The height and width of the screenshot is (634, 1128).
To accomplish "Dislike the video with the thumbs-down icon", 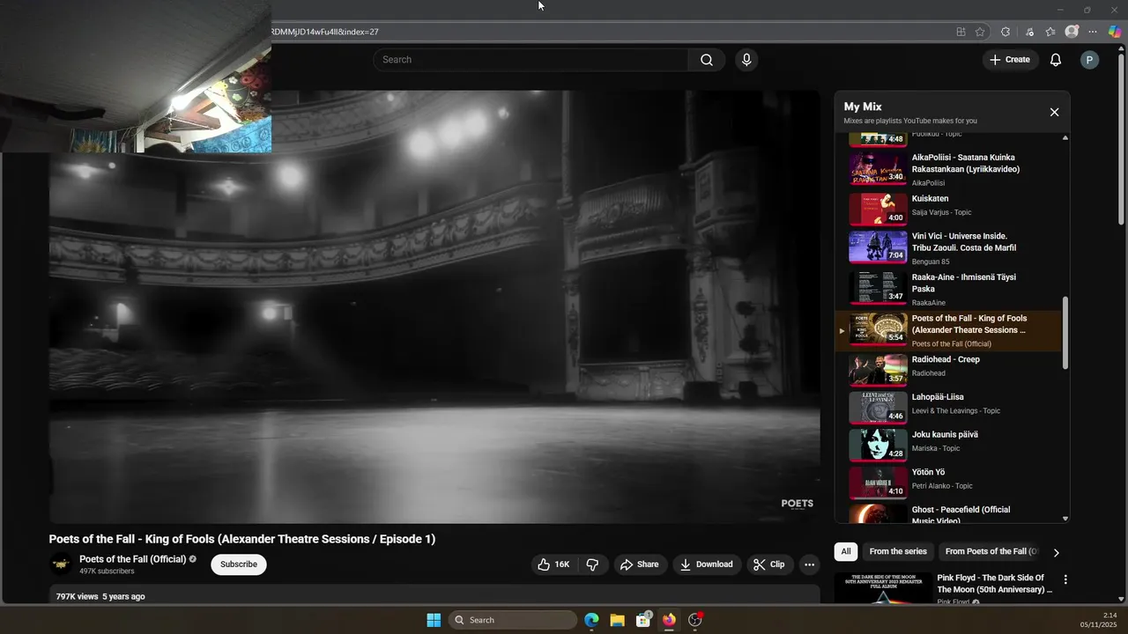I will (x=592, y=564).
